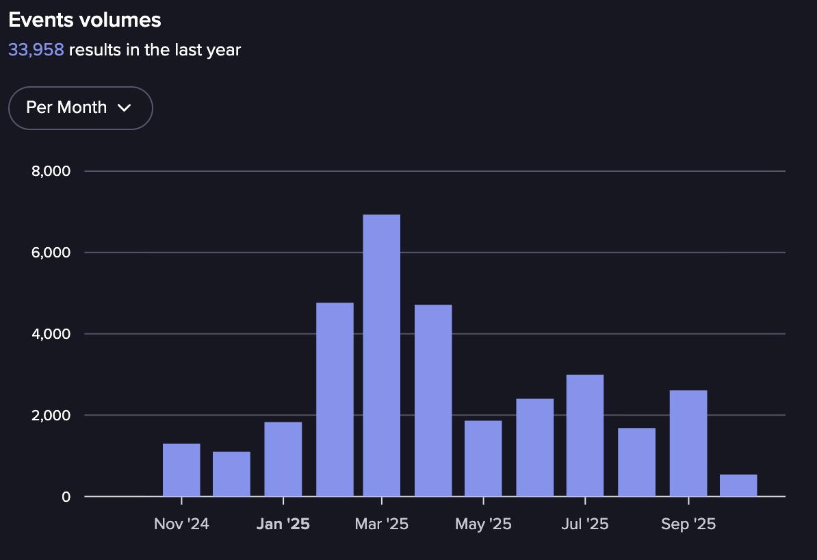The width and height of the screenshot is (817, 560).
Task: Select the bar between Jan '25 and Mar '25
Action: (335, 399)
